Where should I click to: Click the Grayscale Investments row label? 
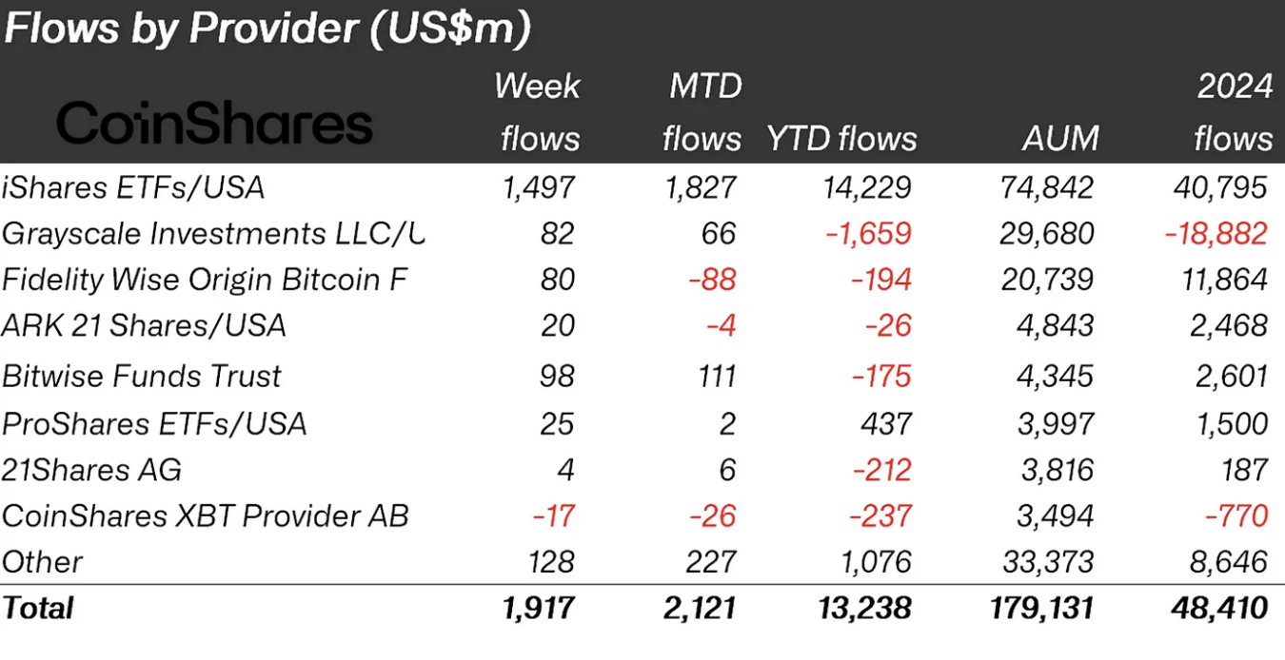pos(213,233)
